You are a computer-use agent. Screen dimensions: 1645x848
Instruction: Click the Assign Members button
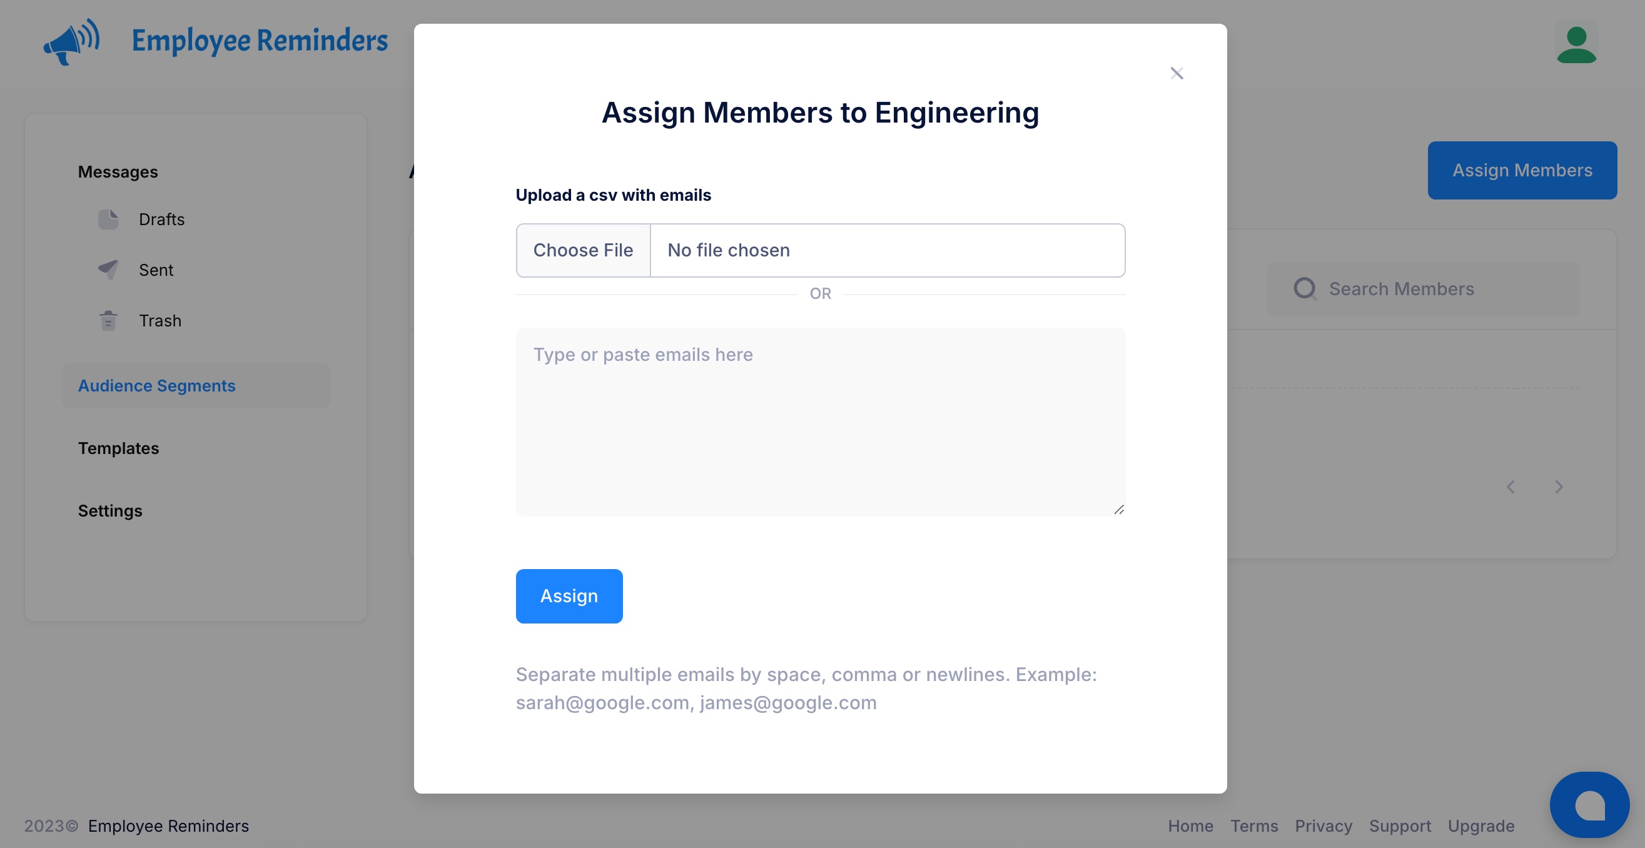pos(1522,171)
